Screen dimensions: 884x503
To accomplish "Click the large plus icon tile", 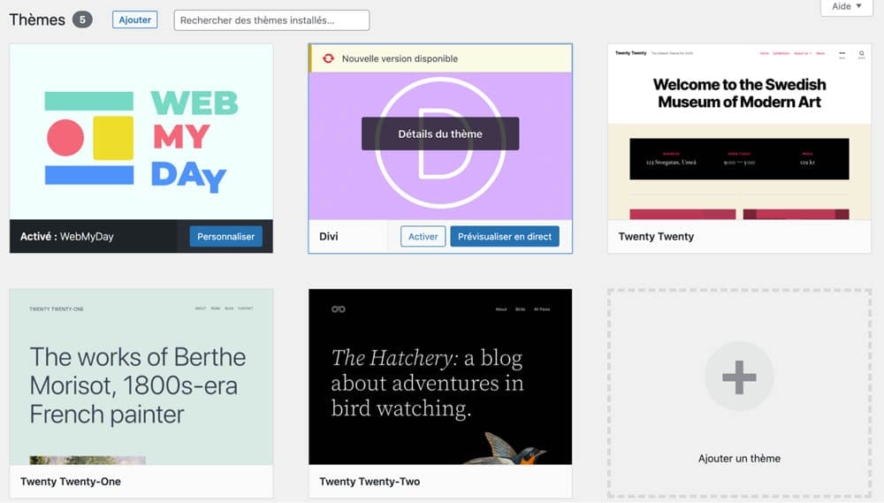I will coord(739,377).
